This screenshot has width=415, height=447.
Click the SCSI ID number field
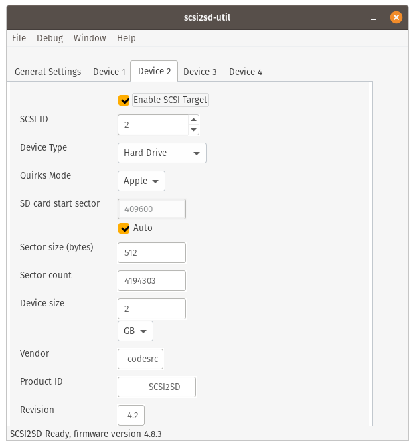point(153,125)
